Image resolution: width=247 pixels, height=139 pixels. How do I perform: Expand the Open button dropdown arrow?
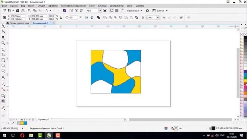13,11
